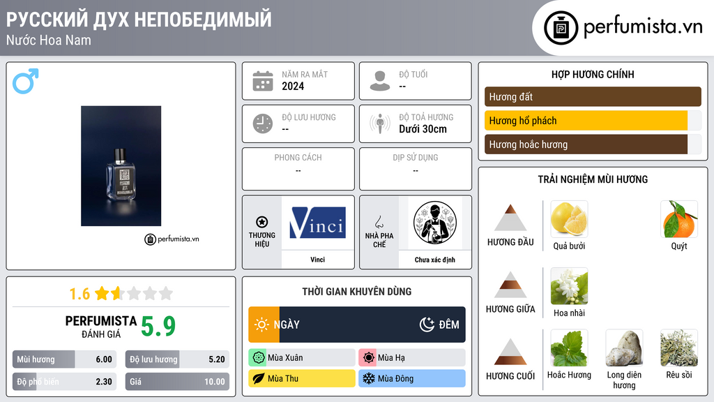Select the Mùa Đông season chip
This screenshot has width=714, height=402.
pos(412,378)
